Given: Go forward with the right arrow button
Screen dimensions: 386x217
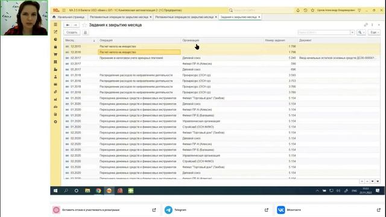Looking at the screenshot, I should coord(75,25).
